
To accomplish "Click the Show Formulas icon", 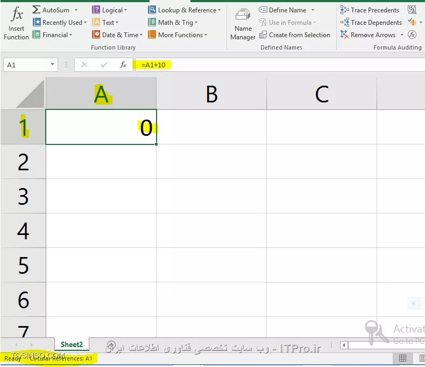I will click(x=412, y=10).
